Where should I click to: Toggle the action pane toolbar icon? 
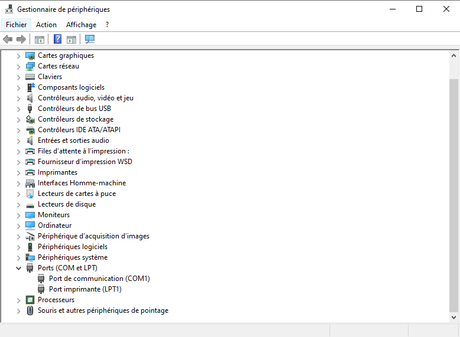[71, 40]
